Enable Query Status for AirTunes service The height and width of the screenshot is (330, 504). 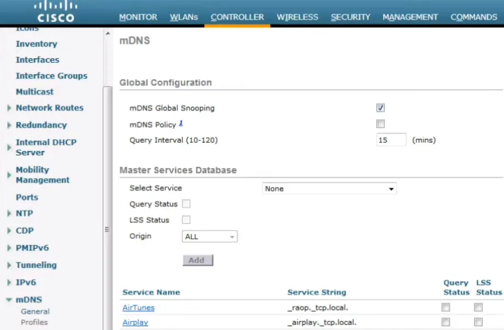click(445, 307)
